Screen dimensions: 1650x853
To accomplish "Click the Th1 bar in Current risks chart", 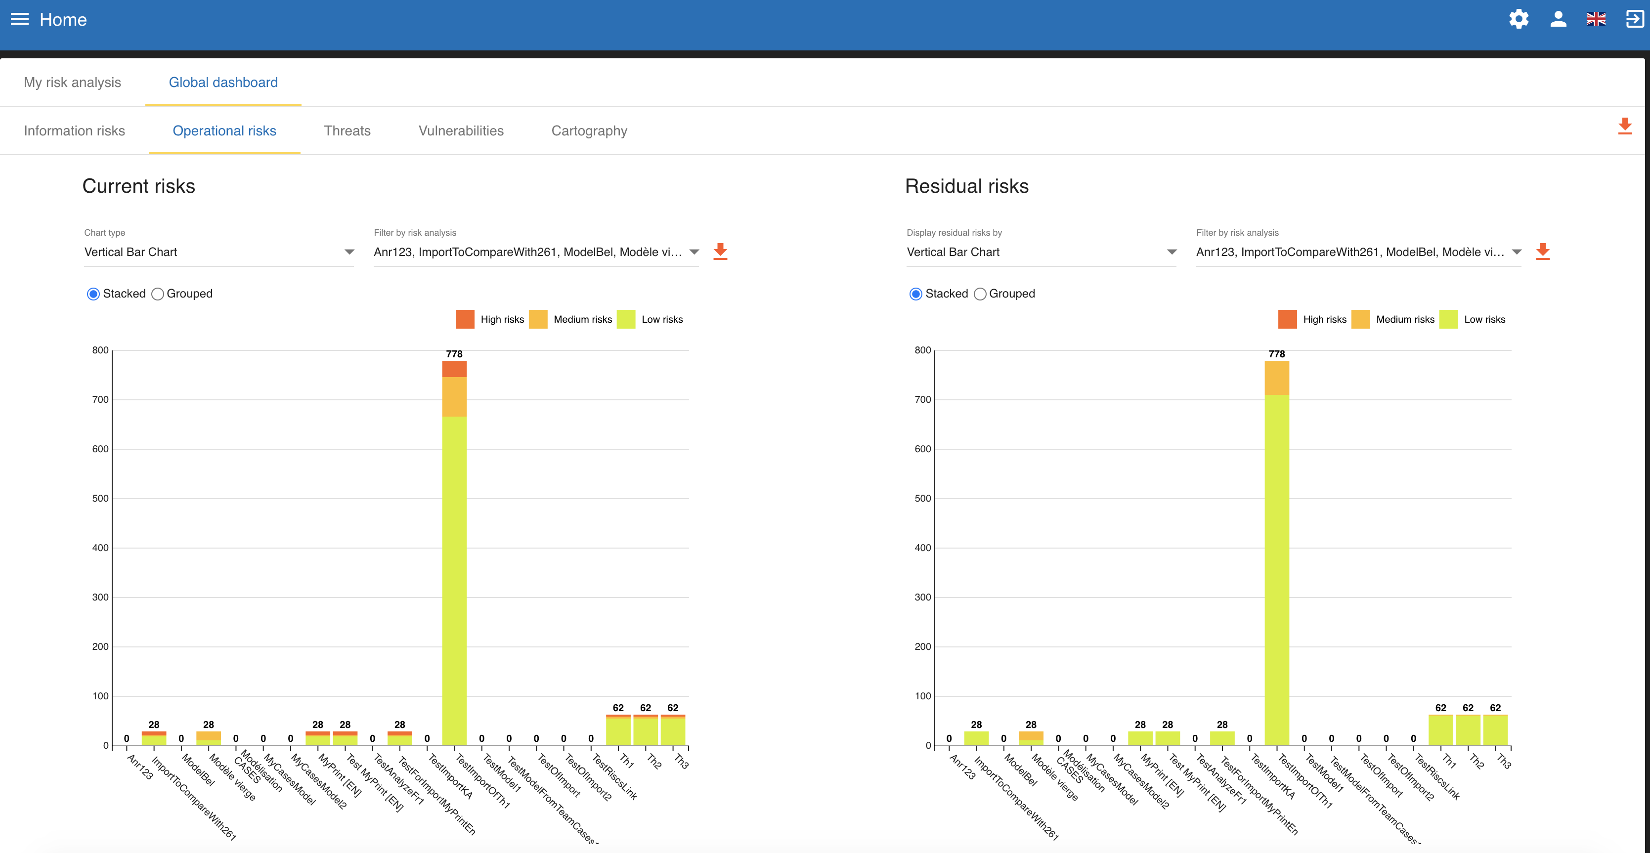I will 618,730.
